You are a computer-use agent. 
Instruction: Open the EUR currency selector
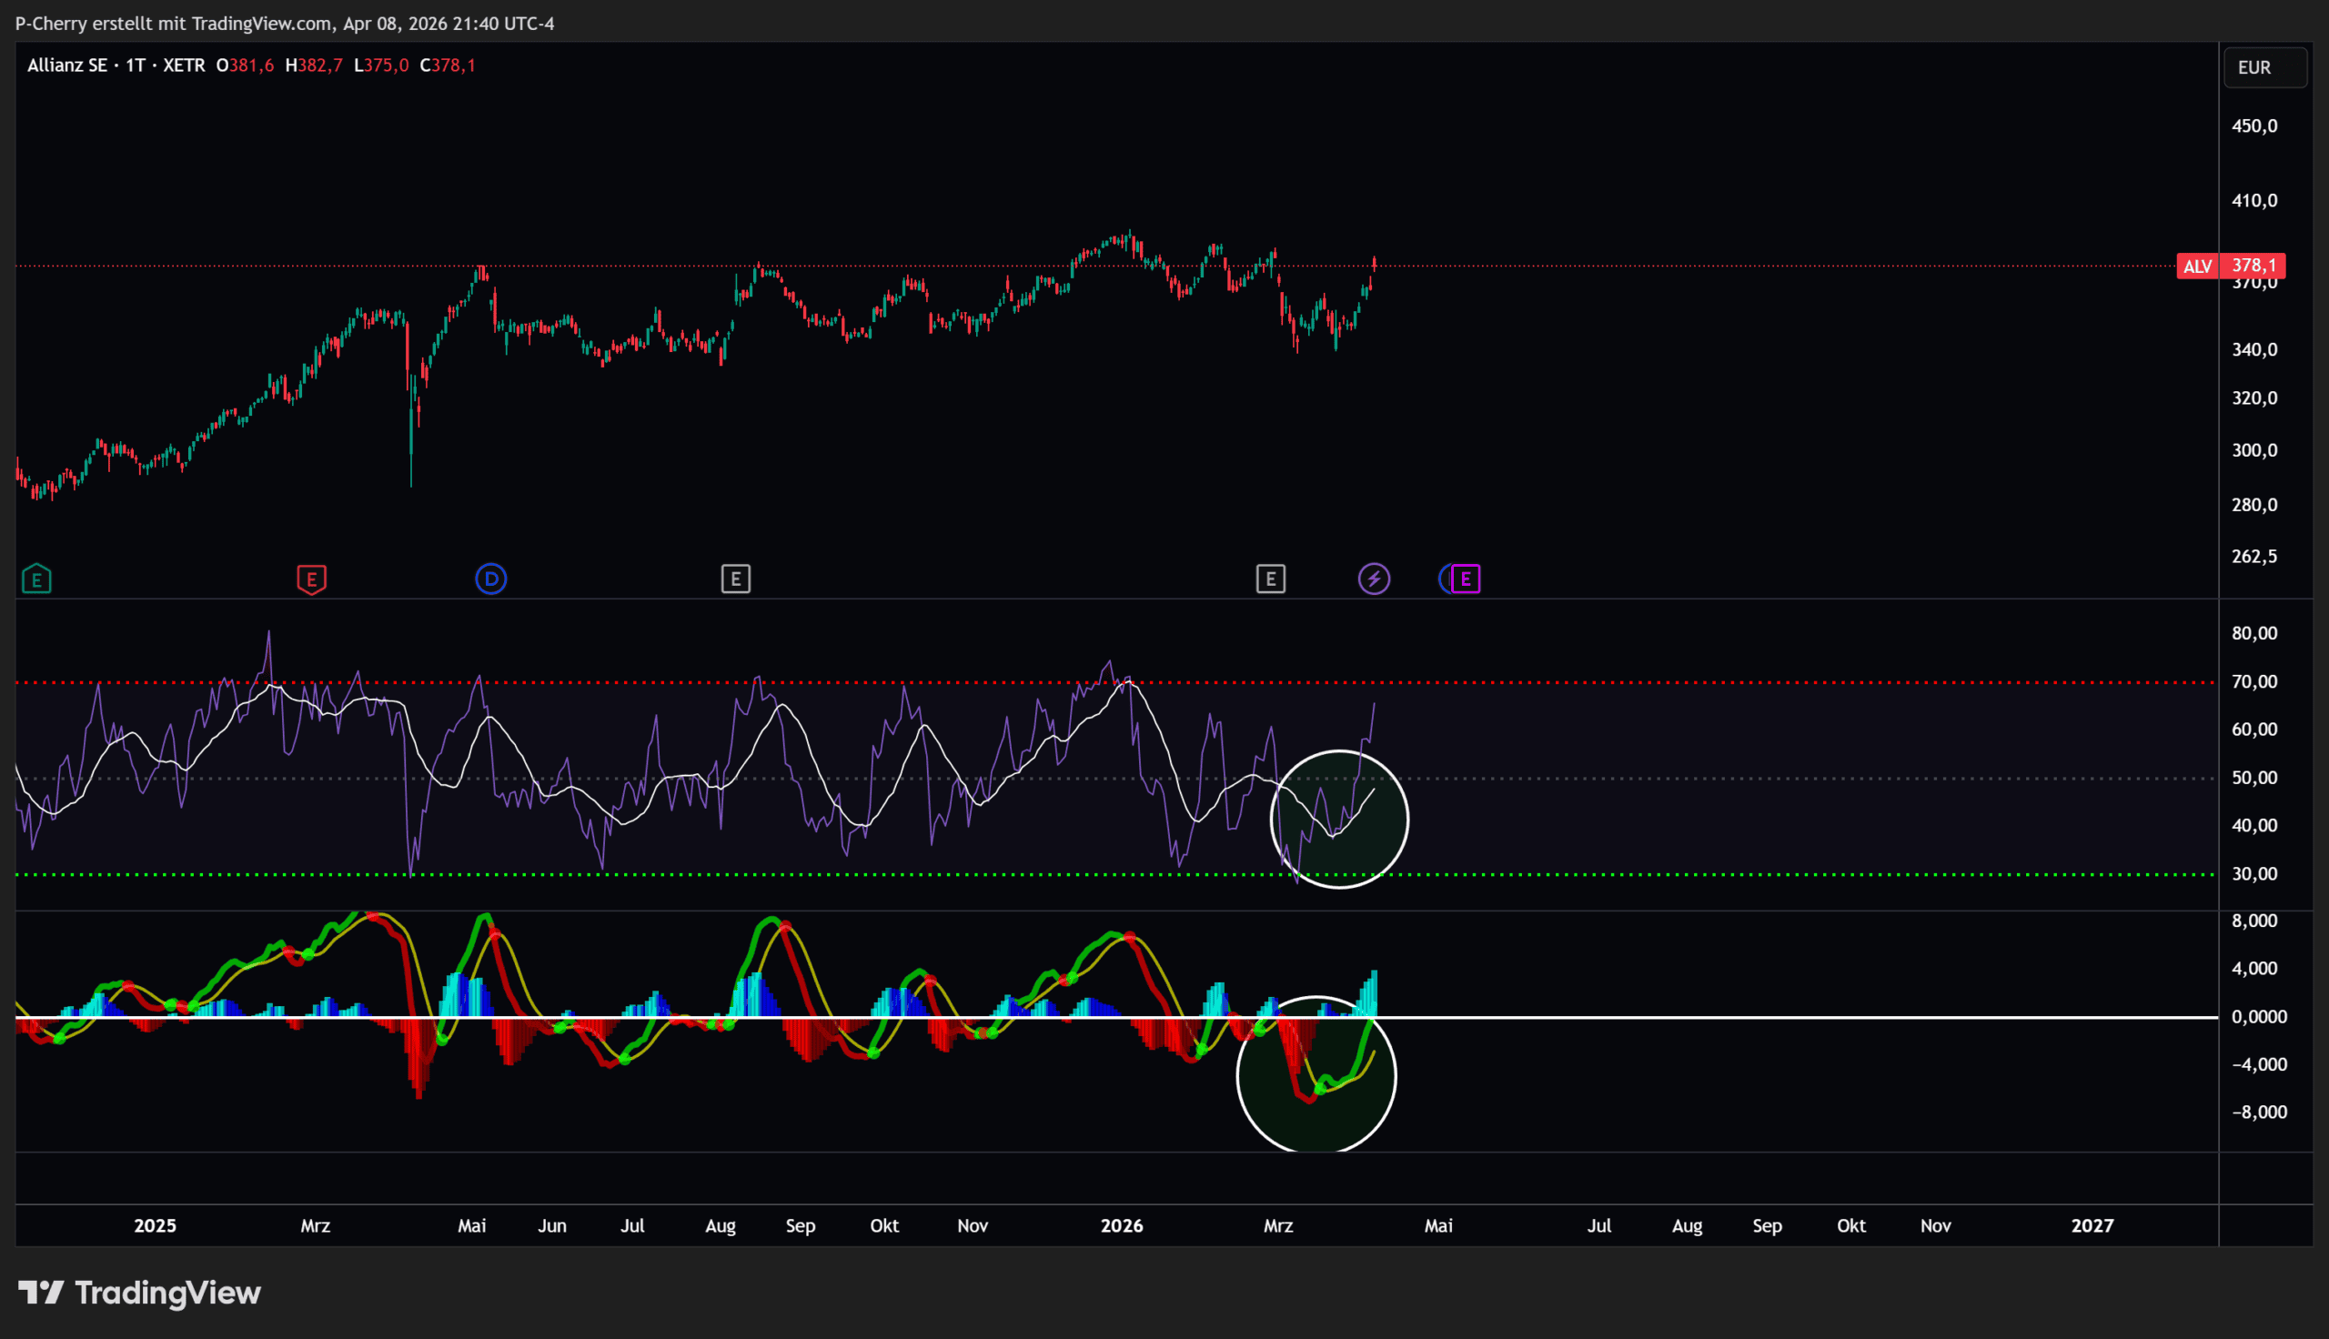click(x=2263, y=67)
